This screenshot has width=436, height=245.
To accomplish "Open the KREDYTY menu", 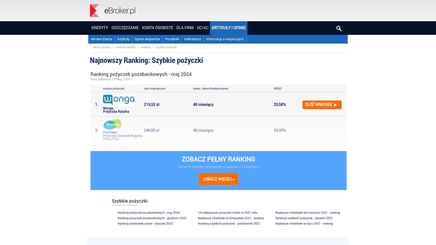I will [x=100, y=28].
